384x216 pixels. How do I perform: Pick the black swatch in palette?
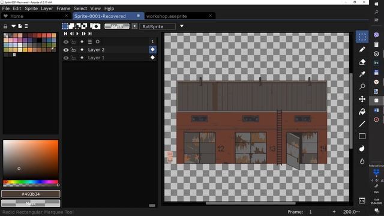click(x=40, y=40)
